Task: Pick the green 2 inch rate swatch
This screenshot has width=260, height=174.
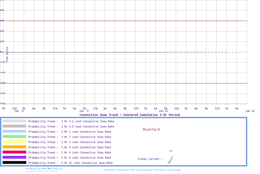Action: pos(14,137)
